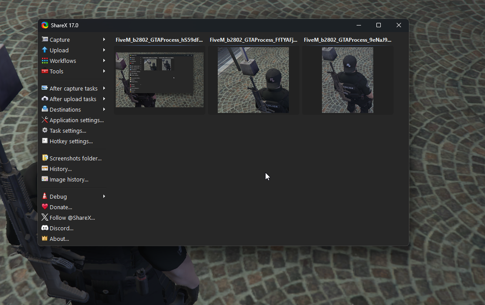This screenshot has height=305, width=485.
Task: Expand the Destinations submenu arrow
Action: coord(104,109)
